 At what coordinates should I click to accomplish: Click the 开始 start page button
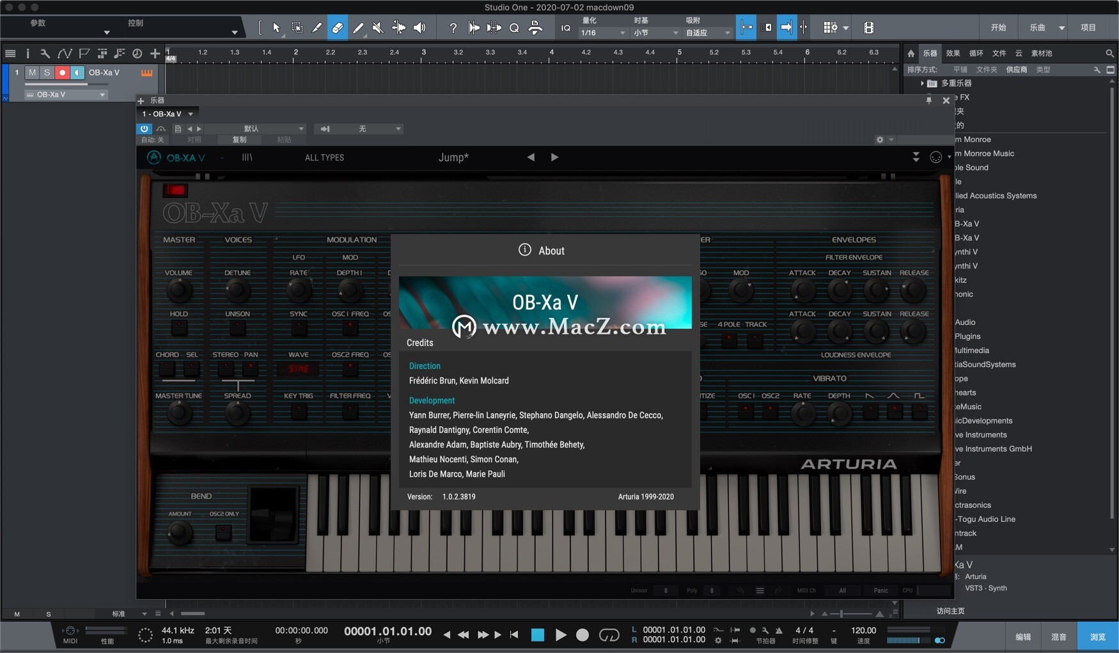[998, 28]
